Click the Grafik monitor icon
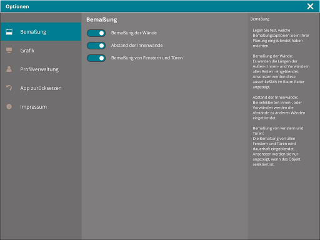Viewport: 320px width, 240px height. tap(9, 51)
